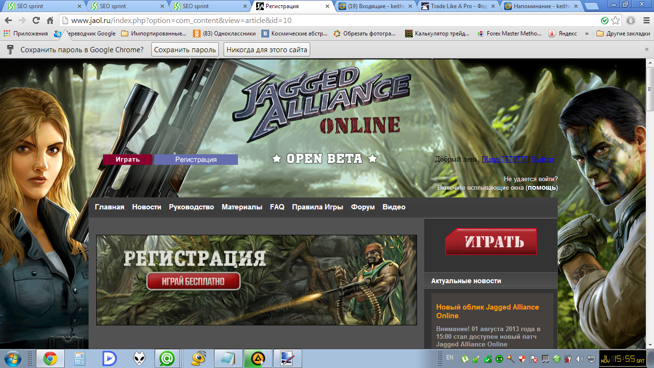Open the Калькулятор трейд... bookmark
The image size is (654, 368).
pyautogui.click(x=437, y=34)
